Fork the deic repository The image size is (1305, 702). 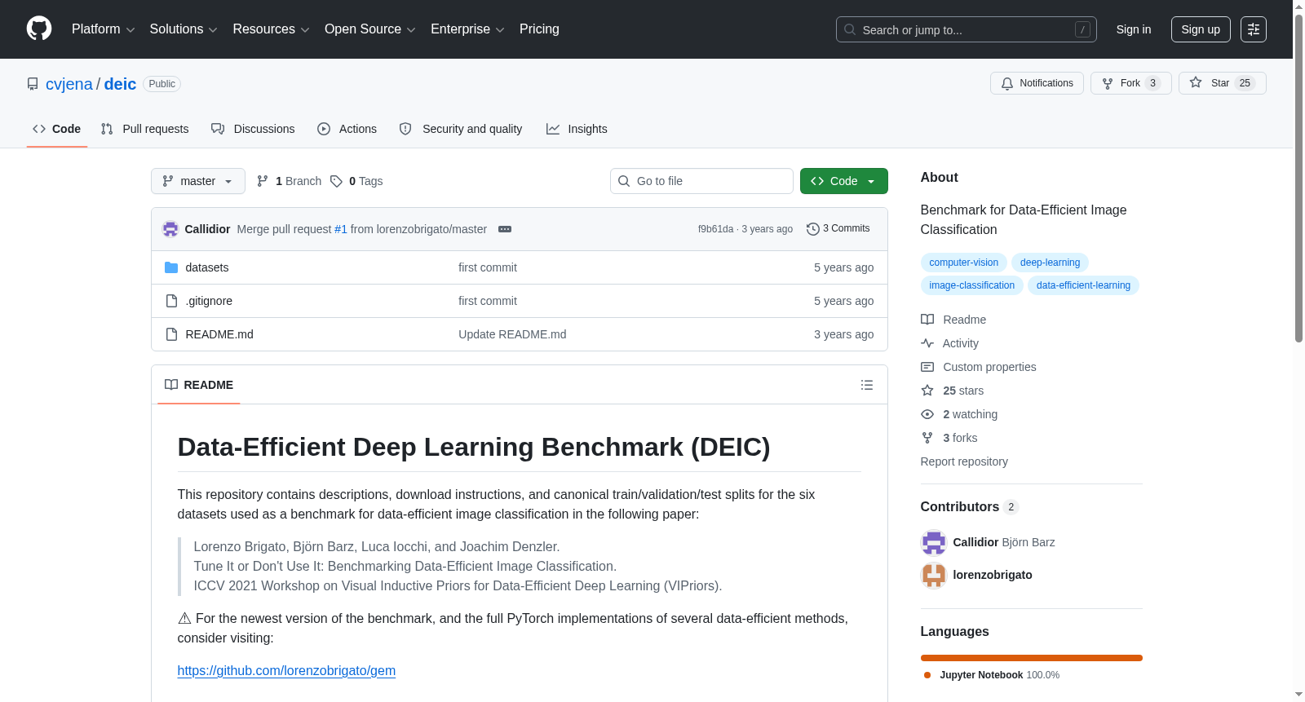click(1130, 83)
